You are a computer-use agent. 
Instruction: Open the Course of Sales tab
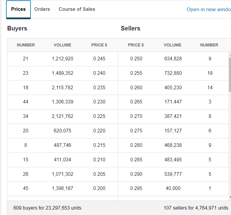coord(77,9)
